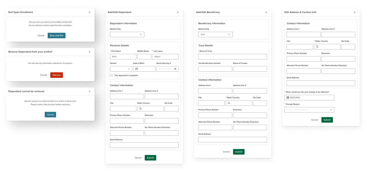The image size is (373, 180).
Task: Click the calendar icon in Date of Birth field
Action: pos(136,69)
